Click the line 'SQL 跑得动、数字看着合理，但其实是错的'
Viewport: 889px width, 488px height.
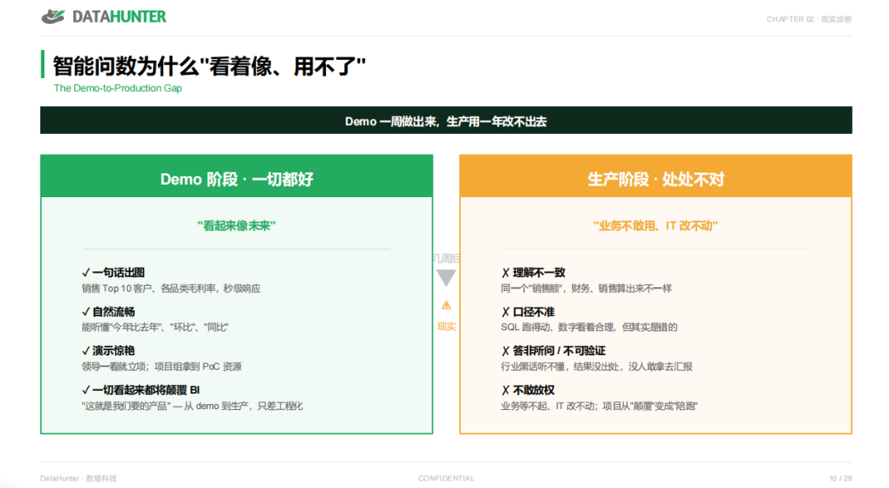pyautogui.click(x=589, y=327)
